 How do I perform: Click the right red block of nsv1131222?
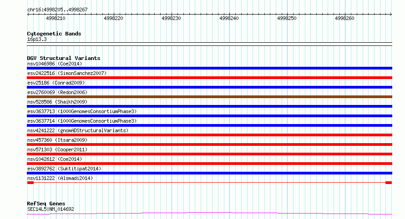click(389, 183)
